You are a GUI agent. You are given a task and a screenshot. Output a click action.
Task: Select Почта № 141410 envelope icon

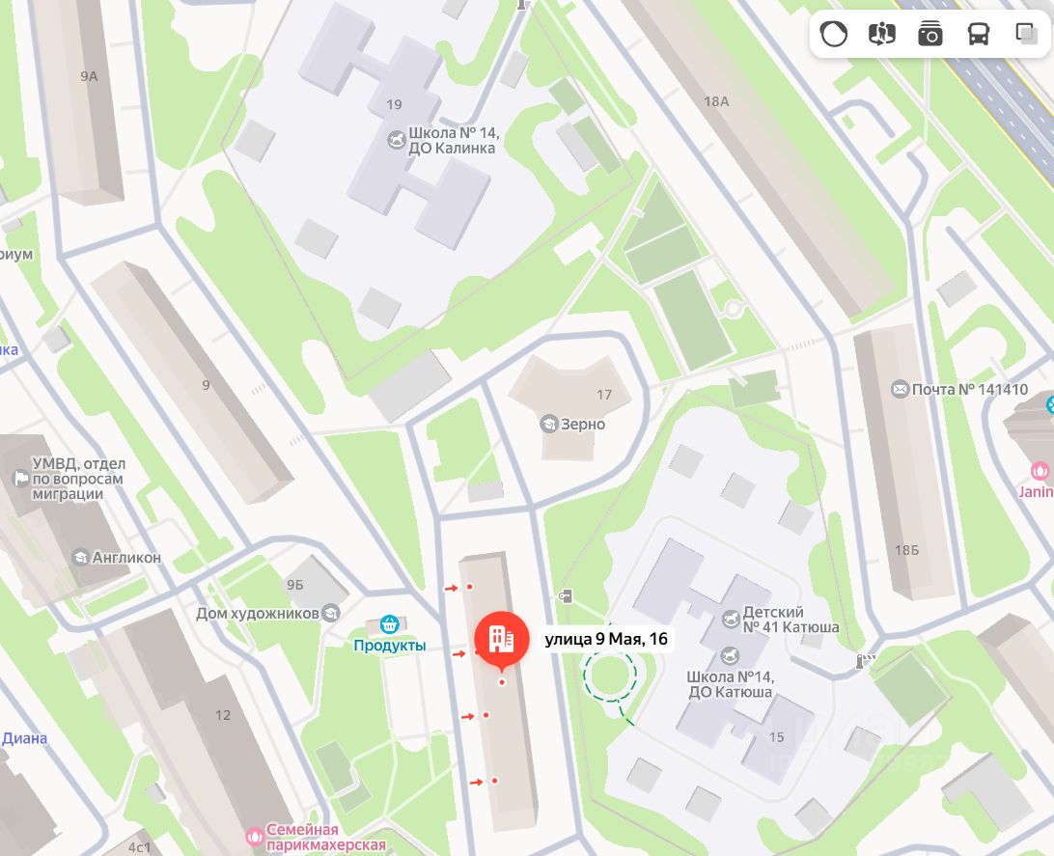coord(901,389)
